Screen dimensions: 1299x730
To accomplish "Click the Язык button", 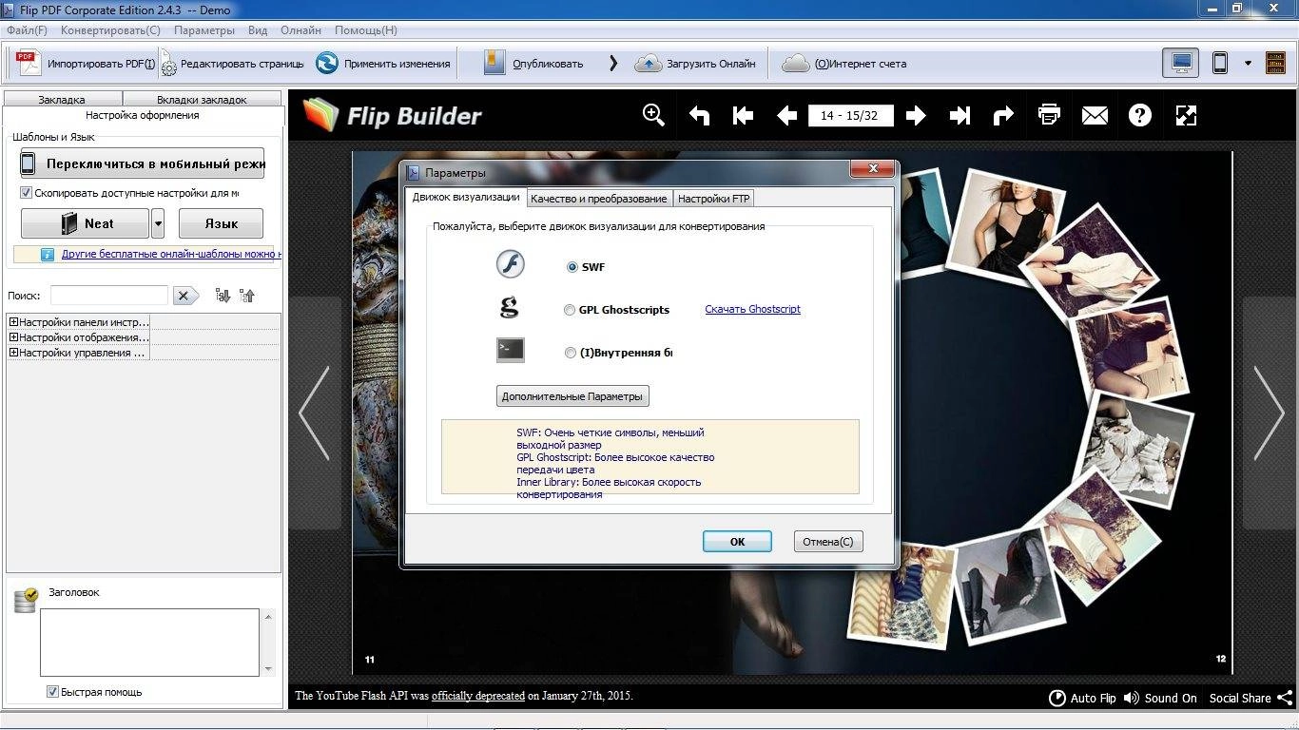I will [x=221, y=223].
